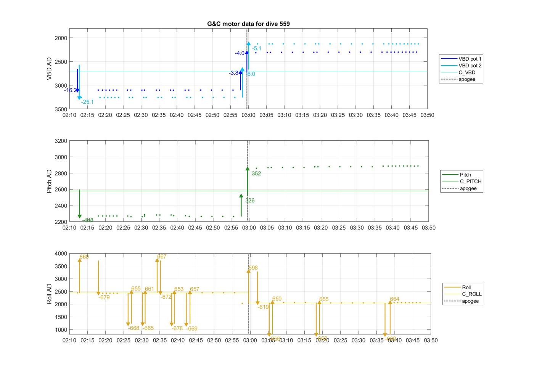Click 'C_ROLL' legend entry

[463, 294]
